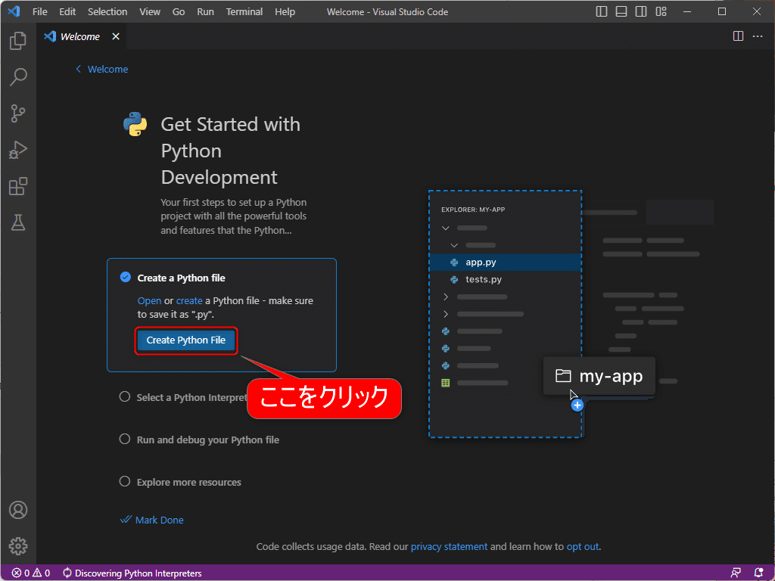
Task: Open the privacy statement link
Action: [449, 546]
